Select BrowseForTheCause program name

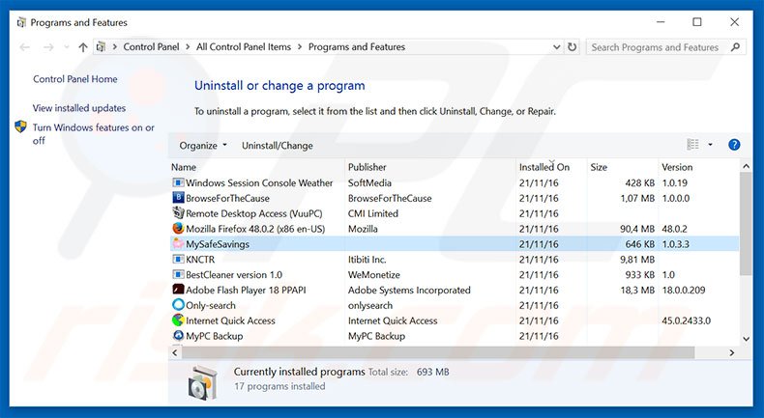(x=227, y=198)
